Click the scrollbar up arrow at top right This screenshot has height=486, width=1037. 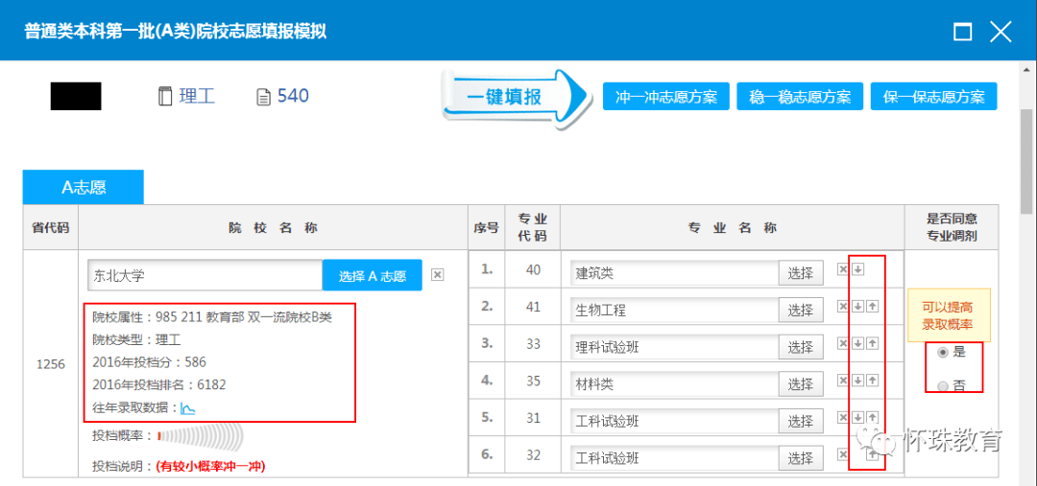coord(1027,69)
